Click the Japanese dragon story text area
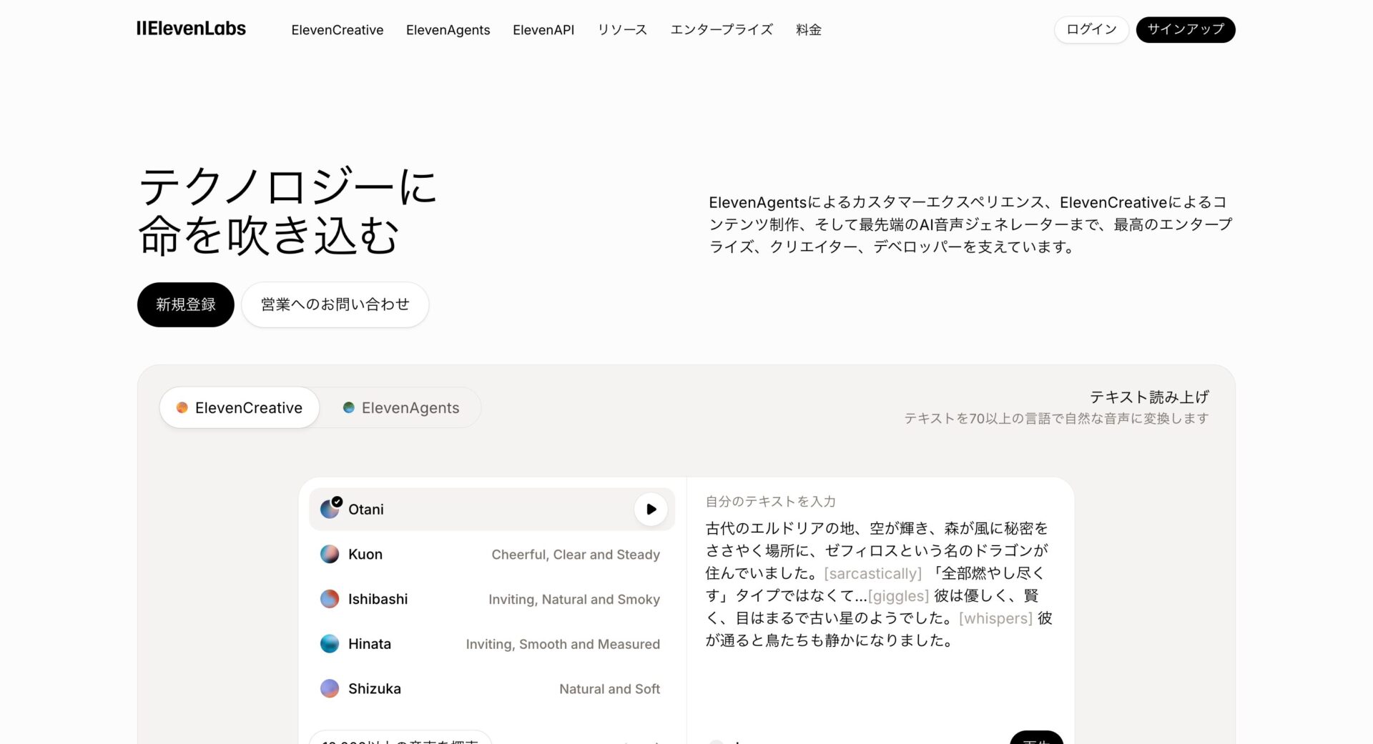Viewport: 1373px width, 744px height. tap(878, 585)
